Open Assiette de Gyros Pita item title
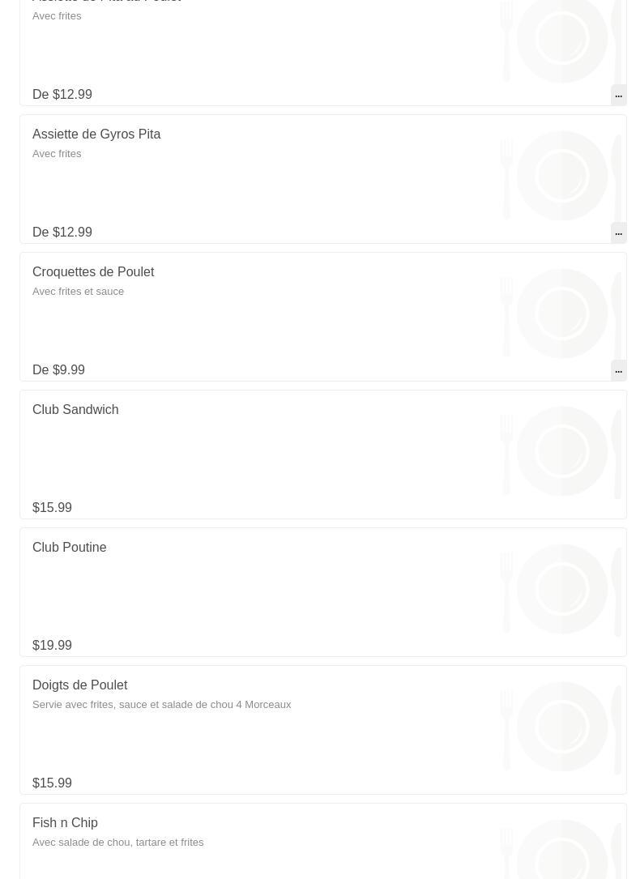The width and height of the screenshot is (636, 879). coord(96,134)
